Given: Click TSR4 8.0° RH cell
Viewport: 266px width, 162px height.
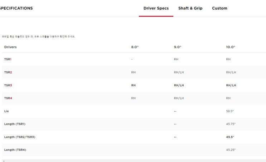Looking at the screenshot, I should (133, 98).
